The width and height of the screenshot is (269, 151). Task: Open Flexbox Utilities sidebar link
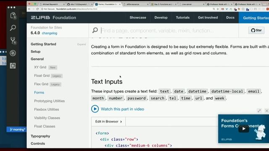click(x=47, y=109)
